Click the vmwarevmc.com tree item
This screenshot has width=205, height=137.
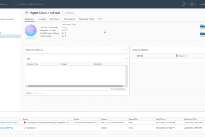pyautogui.click(x=7, y=19)
